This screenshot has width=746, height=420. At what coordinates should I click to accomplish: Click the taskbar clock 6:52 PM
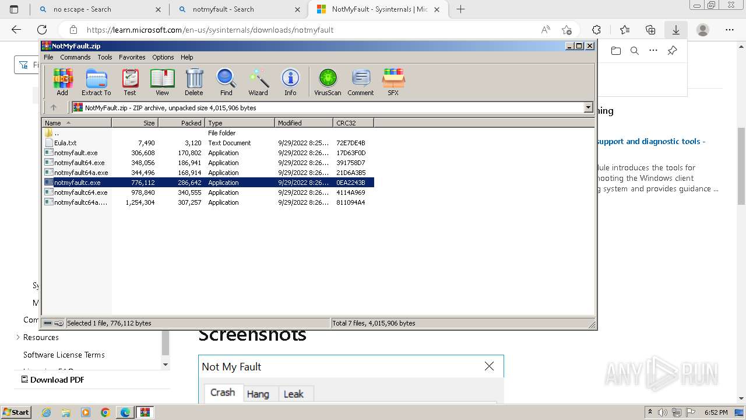(x=716, y=412)
